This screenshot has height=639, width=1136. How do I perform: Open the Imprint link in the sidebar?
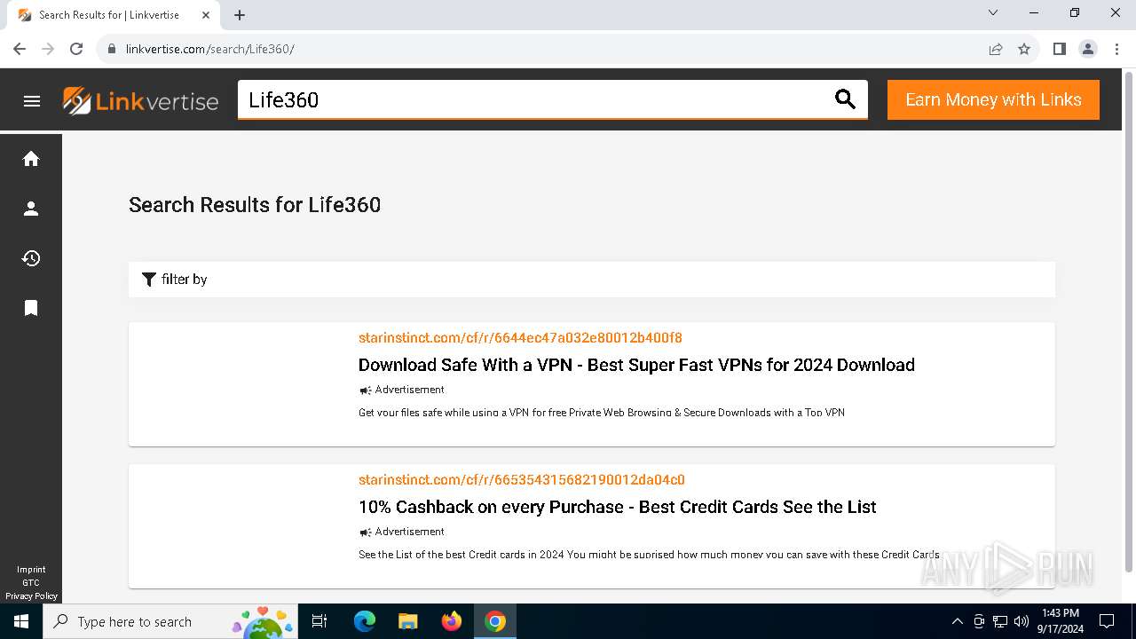[31, 570]
